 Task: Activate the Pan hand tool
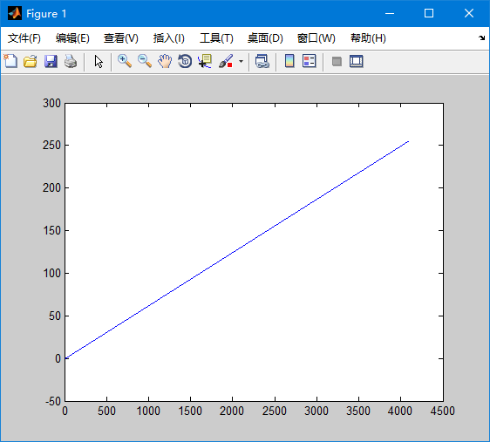click(x=165, y=61)
